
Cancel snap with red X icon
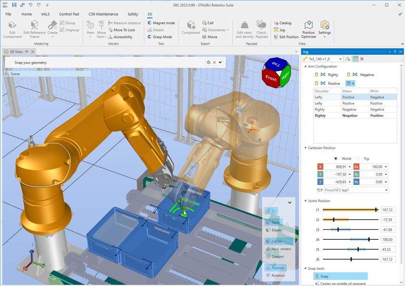click(214, 62)
